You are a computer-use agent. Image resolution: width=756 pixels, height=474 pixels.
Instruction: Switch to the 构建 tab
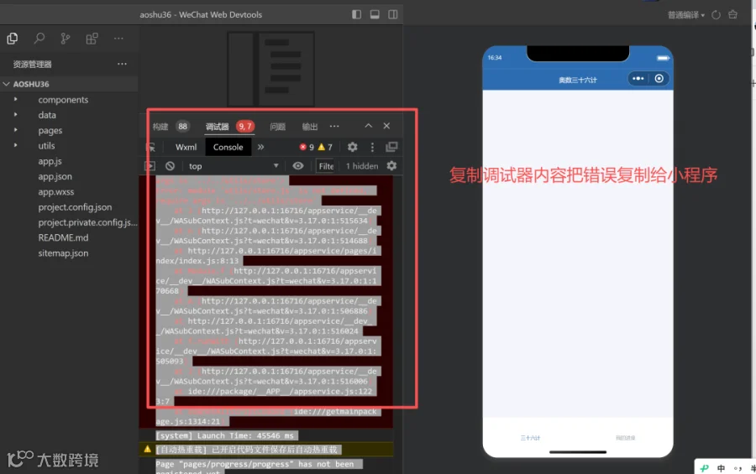pyautogui.click(x=160, y=126)
